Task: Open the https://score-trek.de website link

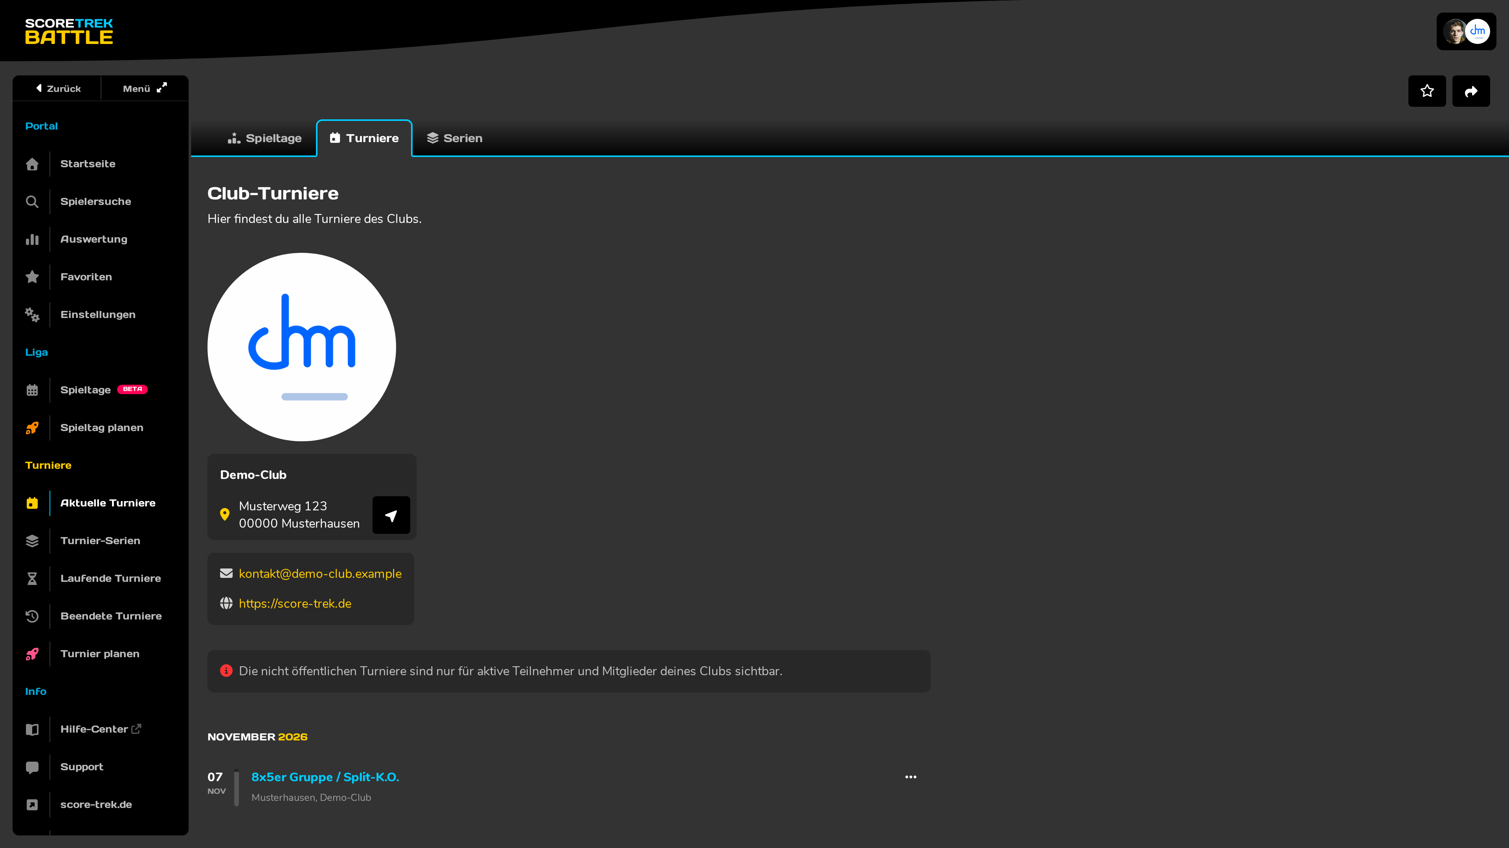Action: [295, 603]
